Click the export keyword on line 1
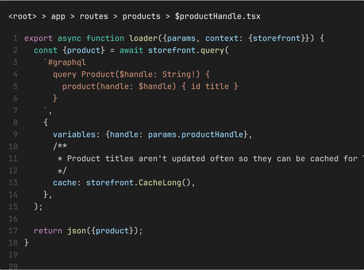The image size is (364, 270). pyautogui.click(x=39, y=39)
